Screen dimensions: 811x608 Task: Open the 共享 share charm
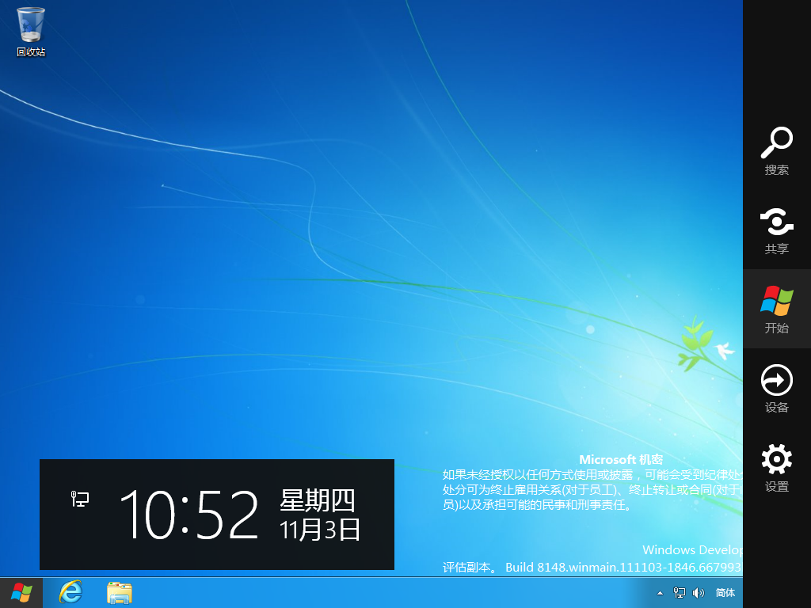[x=777, y=230]
